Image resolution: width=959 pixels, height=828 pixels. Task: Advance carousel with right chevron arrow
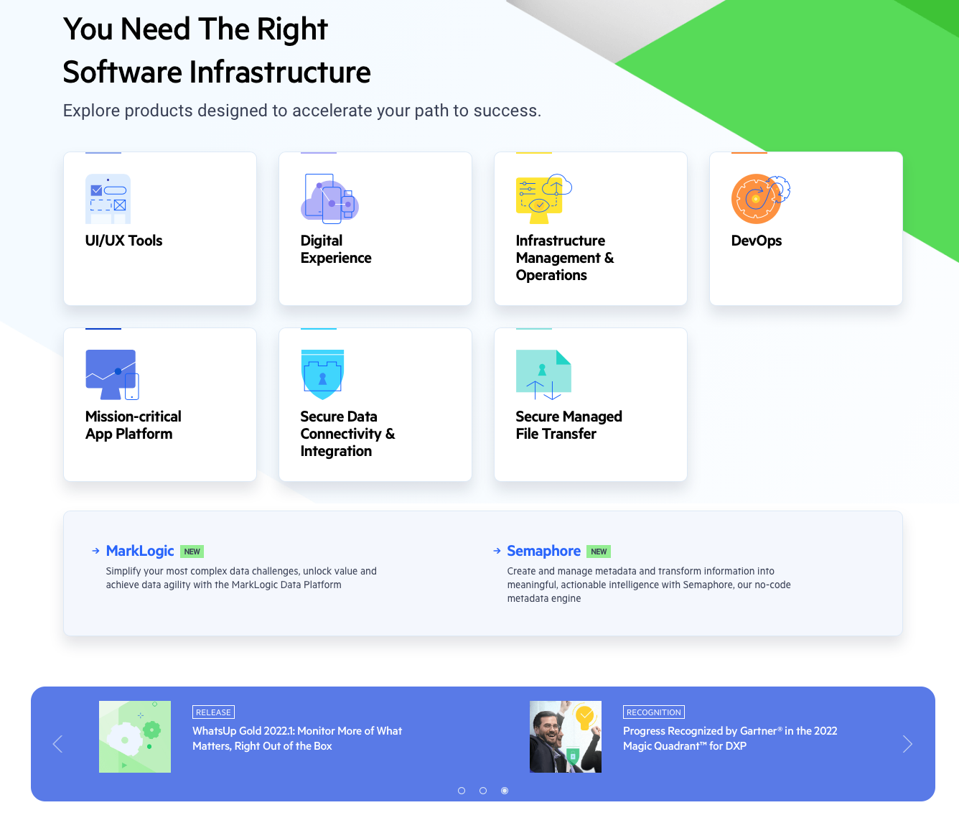tap(907, 744)
